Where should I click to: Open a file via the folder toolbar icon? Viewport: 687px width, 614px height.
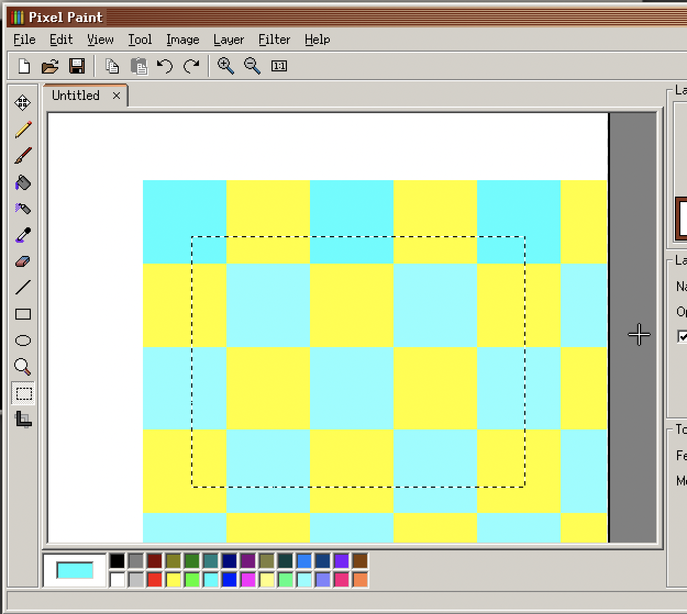(x=50, y=66)
